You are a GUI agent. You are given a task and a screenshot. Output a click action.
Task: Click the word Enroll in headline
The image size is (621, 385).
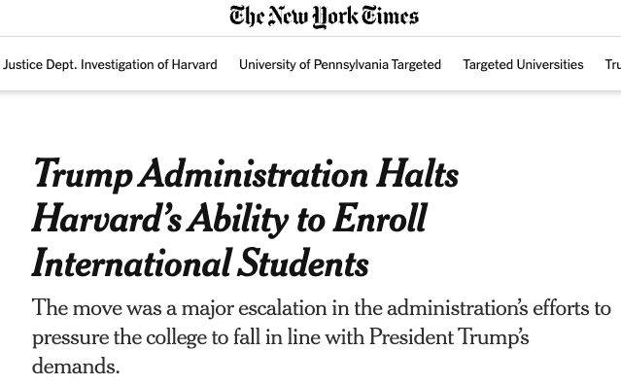click(x=379, y=219)
